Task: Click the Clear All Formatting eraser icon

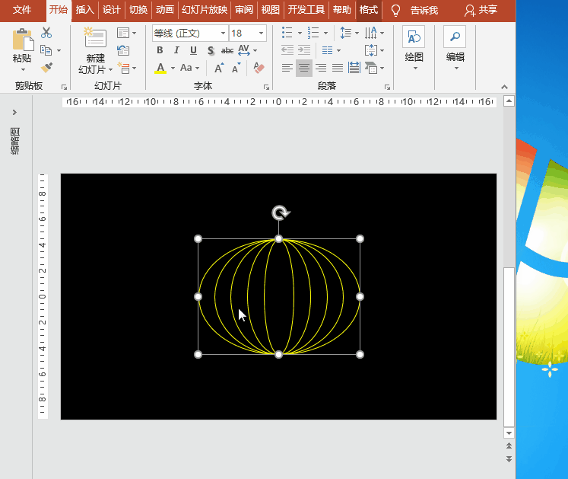Action: point(259,68)
